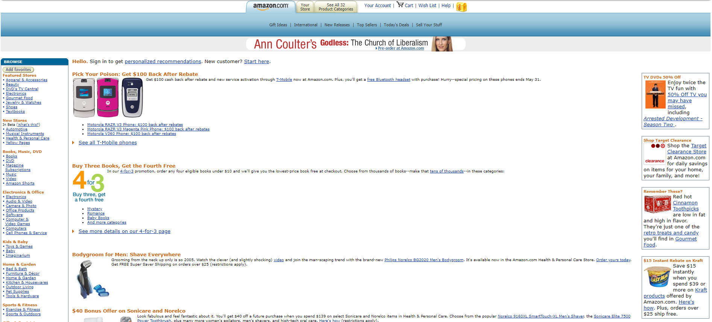The width and height of the screenshot is (712, 322).
Task: Click the magenta pink RAZR phone image
Action: [108, 98]
